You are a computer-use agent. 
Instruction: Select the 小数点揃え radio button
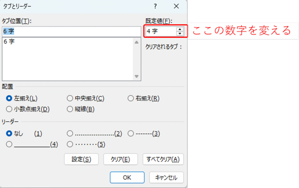(x=9, y=109)
